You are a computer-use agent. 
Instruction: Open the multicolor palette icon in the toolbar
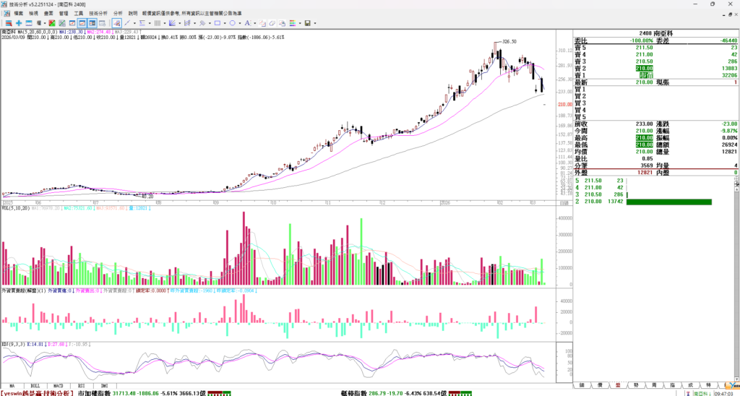coord(293,23)
